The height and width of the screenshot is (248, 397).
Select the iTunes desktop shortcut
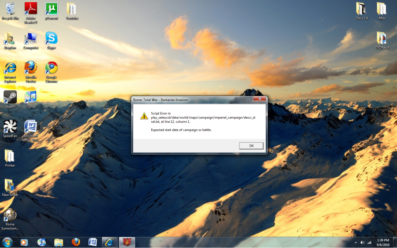[x=31, y=97]
